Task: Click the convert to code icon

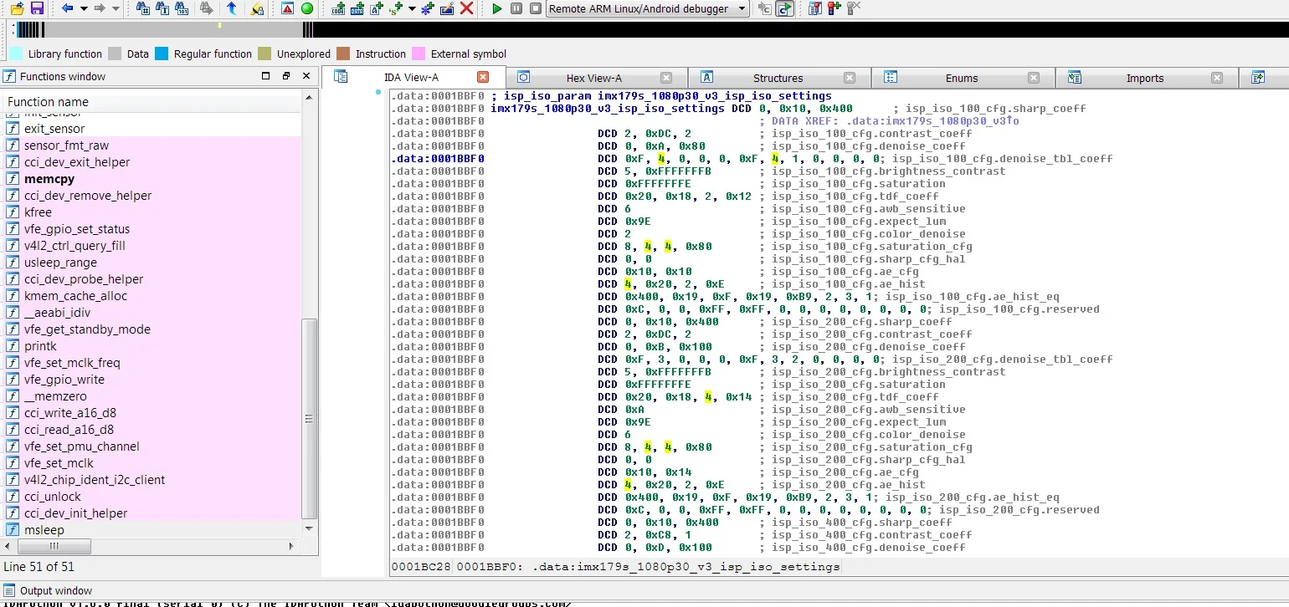Action: coord(338,8)
